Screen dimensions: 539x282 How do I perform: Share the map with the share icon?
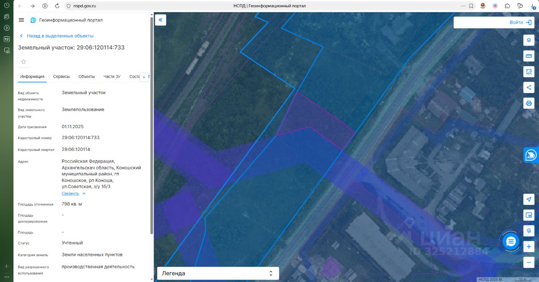529,87
